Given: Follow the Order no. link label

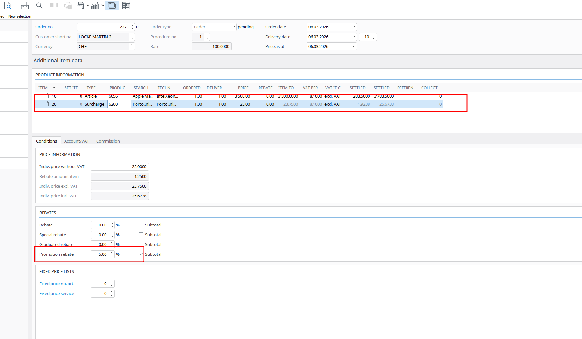Looking at the screenshot, I should coord(45,27).
